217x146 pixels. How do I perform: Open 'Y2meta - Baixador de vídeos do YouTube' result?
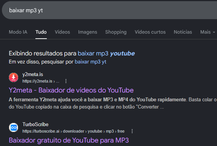click(x=71, y=90)
